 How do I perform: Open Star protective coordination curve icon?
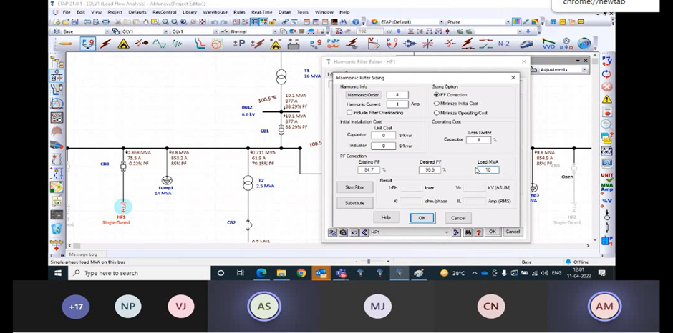200,44
